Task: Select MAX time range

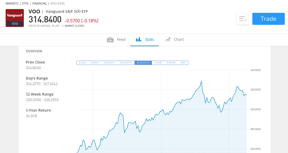Action: (x=183, y=62)
